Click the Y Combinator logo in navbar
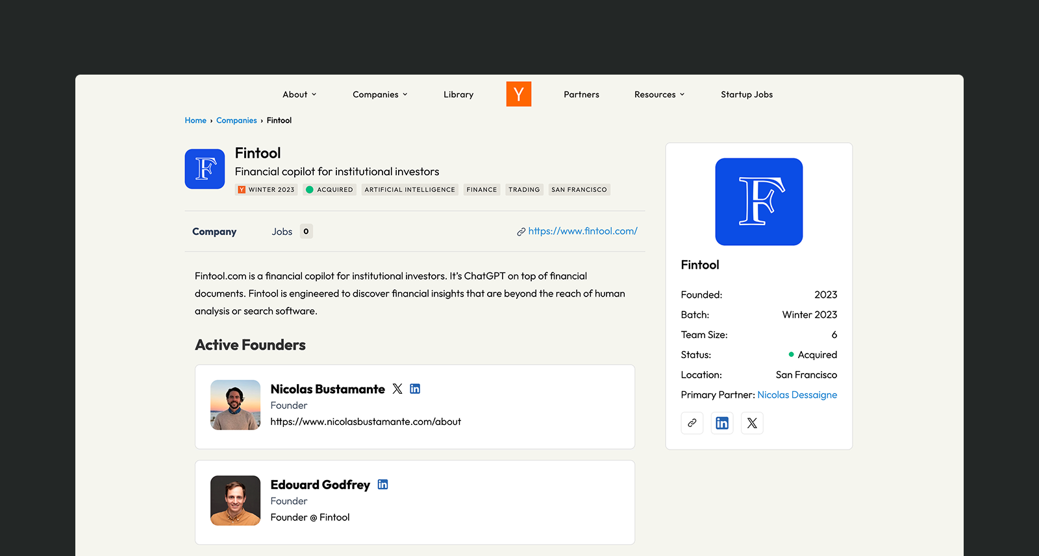 click(x=519, y=94)
